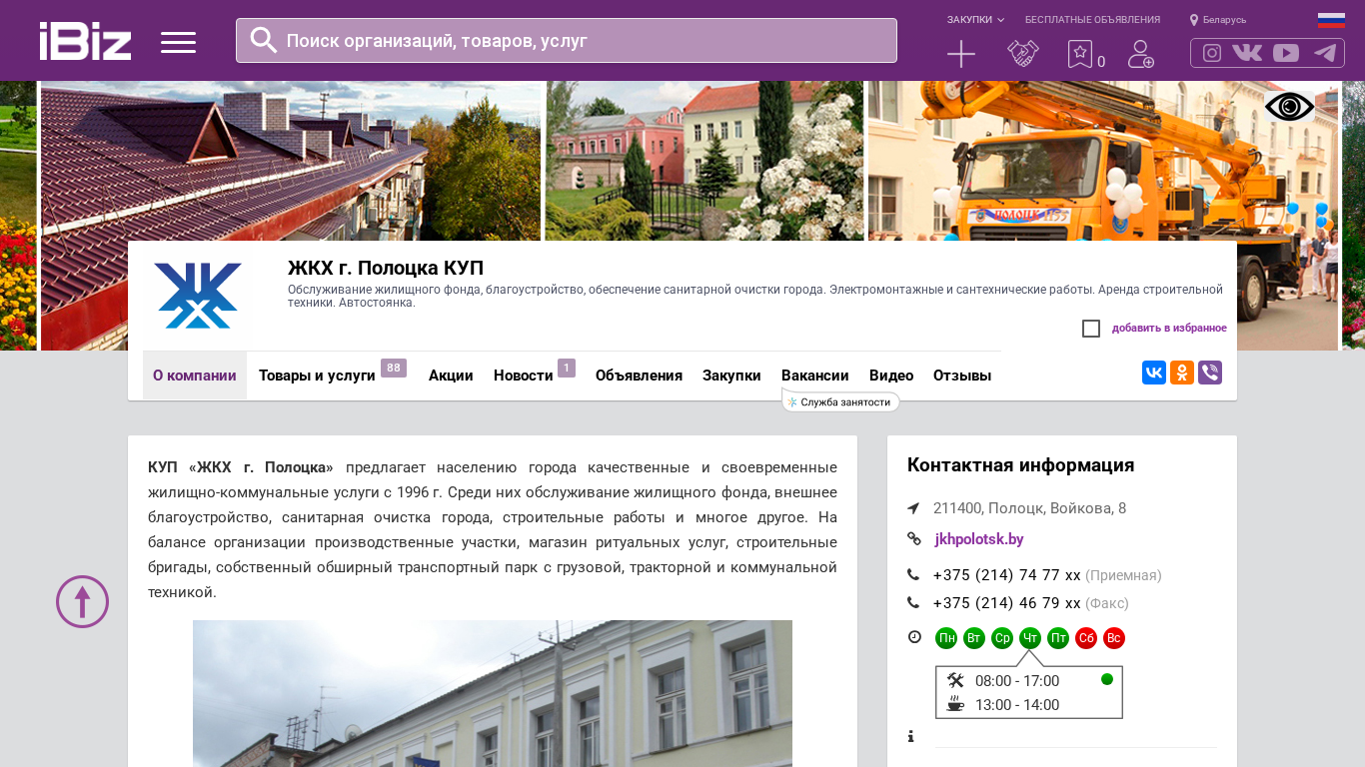Open the Вакансии tab
The height and width of the screenshot is (767, 1365).
[x=815, y=376]
